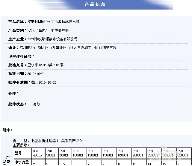Click the 型号 table header cell

[22, 153]
